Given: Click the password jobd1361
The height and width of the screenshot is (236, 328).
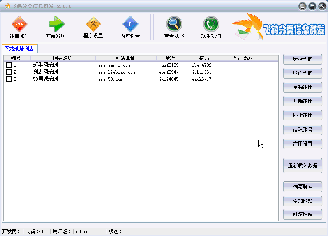Looking at the screenshot, I should coord(202,72).
